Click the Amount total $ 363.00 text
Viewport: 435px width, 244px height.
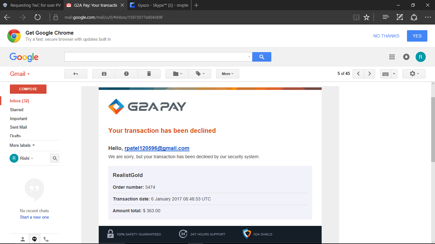[137, 211]
